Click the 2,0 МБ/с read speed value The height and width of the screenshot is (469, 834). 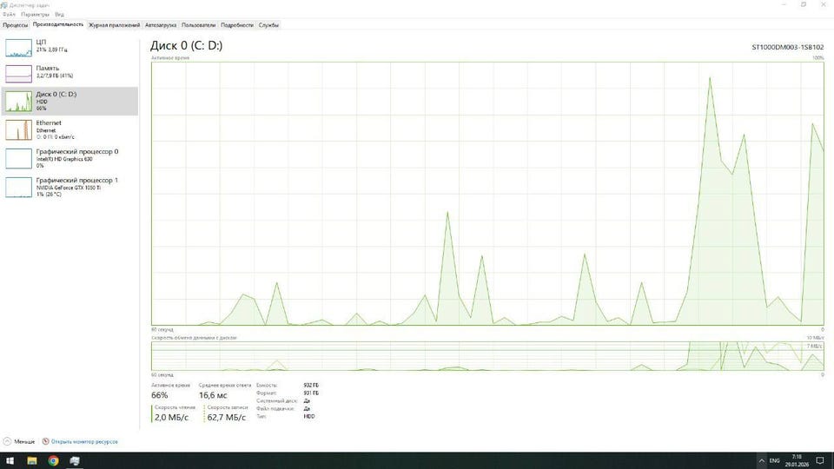(171, 418)
